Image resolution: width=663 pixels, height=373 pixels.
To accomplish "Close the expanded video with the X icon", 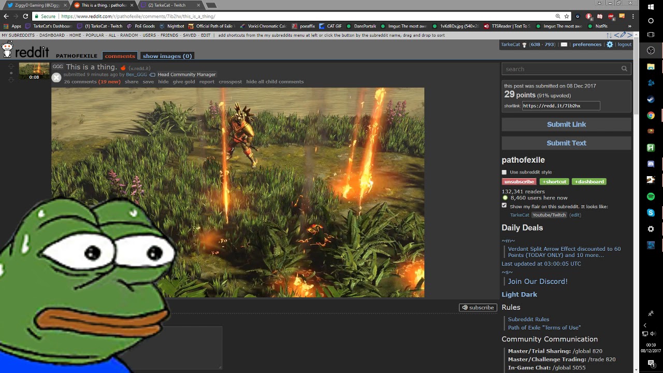I will [x=56, y=77].
